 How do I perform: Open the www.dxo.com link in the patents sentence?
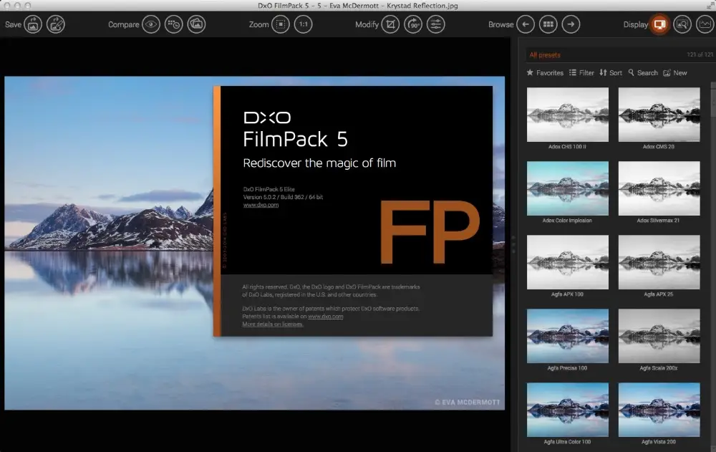click(x=325, y=317)
